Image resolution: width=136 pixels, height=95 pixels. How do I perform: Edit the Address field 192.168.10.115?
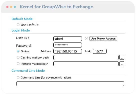[x=68, y=51]
